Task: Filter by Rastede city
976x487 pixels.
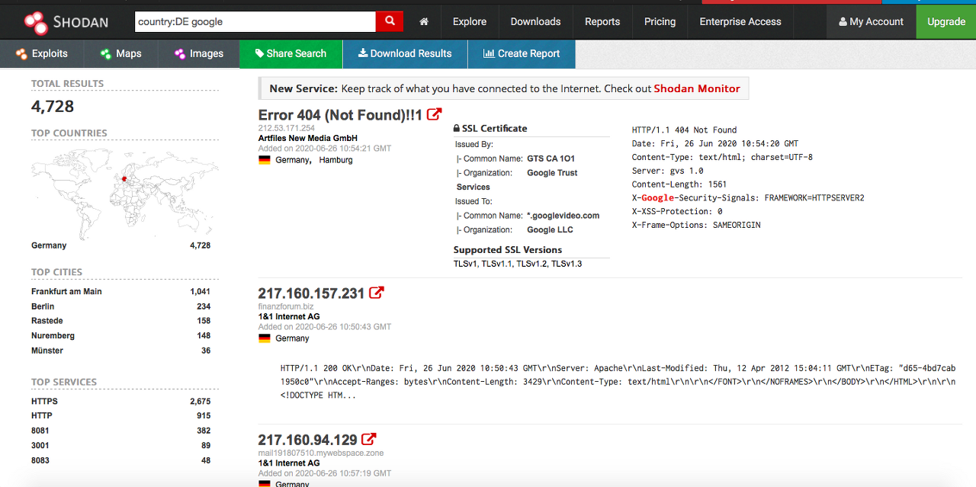Action: coord(47,321)
